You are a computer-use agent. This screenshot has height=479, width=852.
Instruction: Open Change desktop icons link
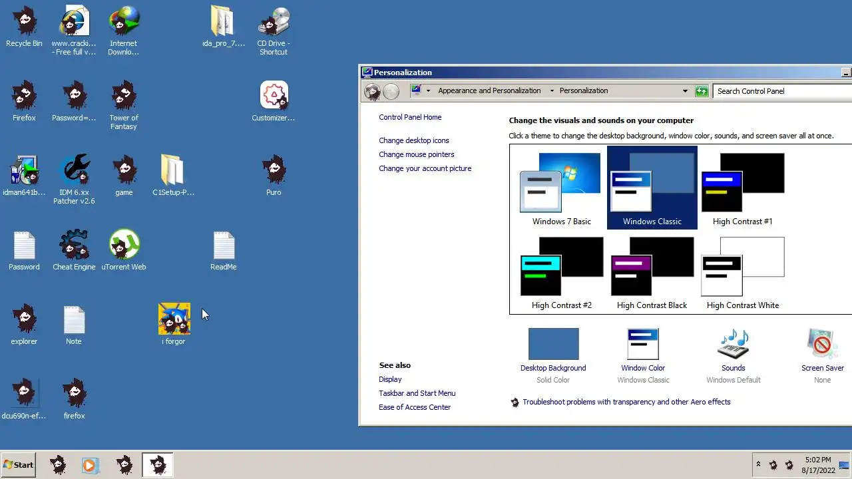(414, 140)
